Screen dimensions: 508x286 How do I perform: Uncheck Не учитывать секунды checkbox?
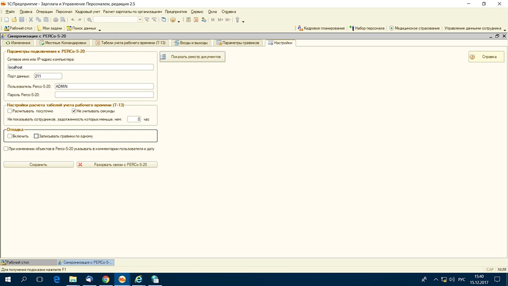(x=74, y=111)
